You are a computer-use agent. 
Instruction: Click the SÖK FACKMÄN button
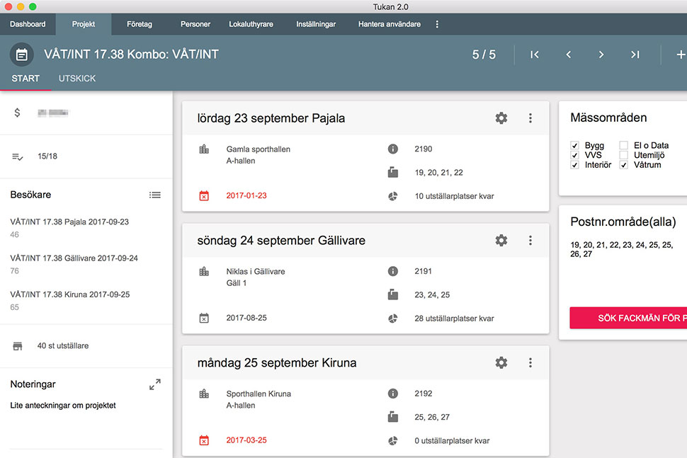pyautogui.click(x=628, y=318)
